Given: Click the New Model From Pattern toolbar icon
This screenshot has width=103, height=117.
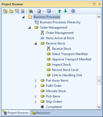Looking at the screenshot, I should [5, 11].
